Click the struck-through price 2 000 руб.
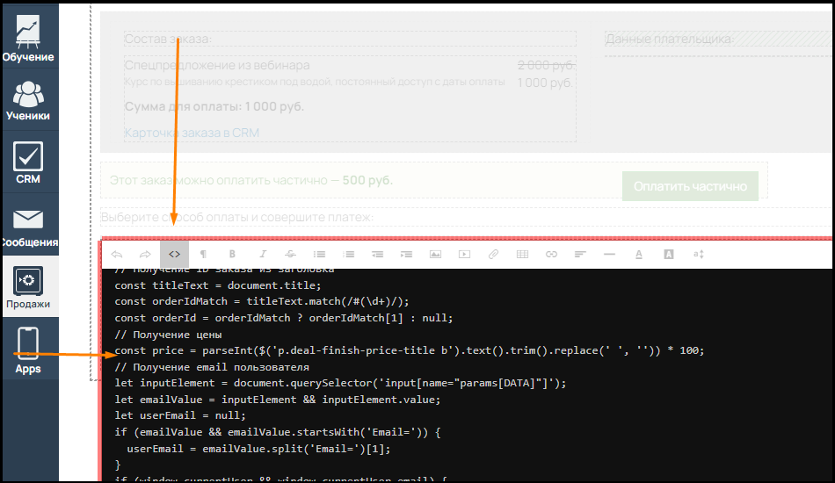This screenshot has height=483, width=835. 546,65
